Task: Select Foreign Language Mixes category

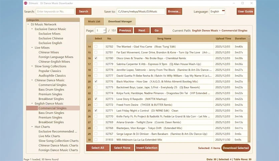Action: point(56,57)
